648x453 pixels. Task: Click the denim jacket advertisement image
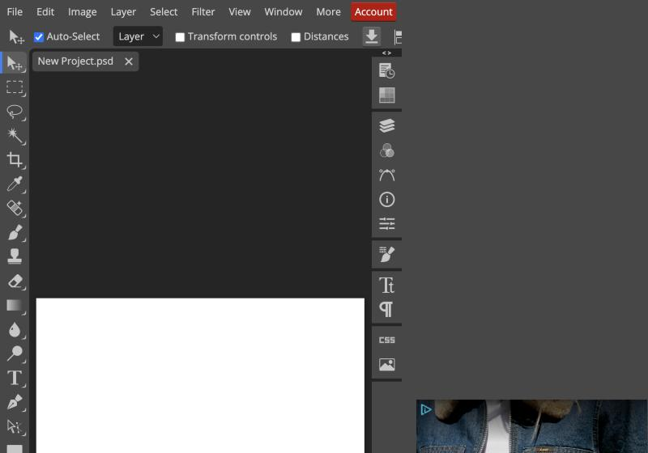tap(532, 426)
